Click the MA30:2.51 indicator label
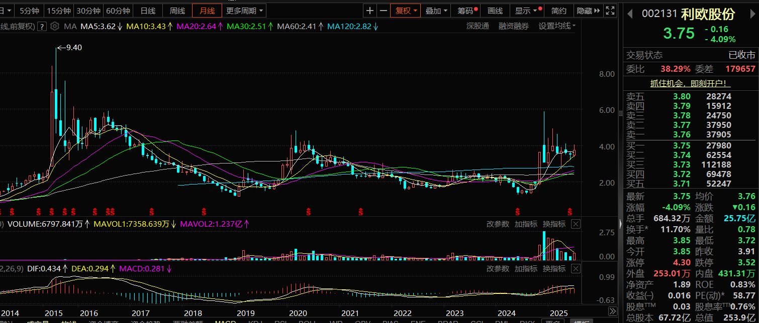The width and height of the screenshot is (759, 323). 247,26
